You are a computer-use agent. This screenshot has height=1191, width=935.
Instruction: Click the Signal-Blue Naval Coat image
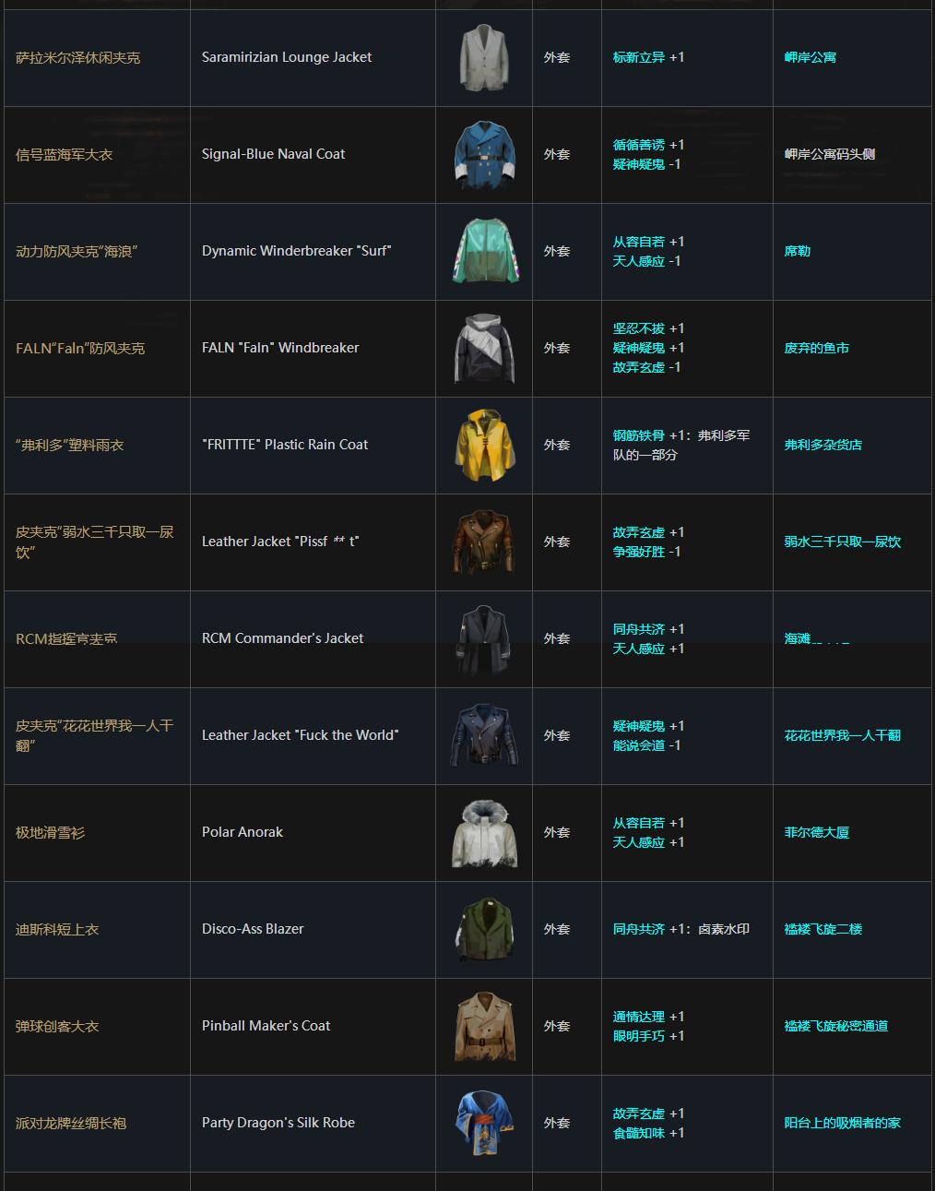point(484,155)
